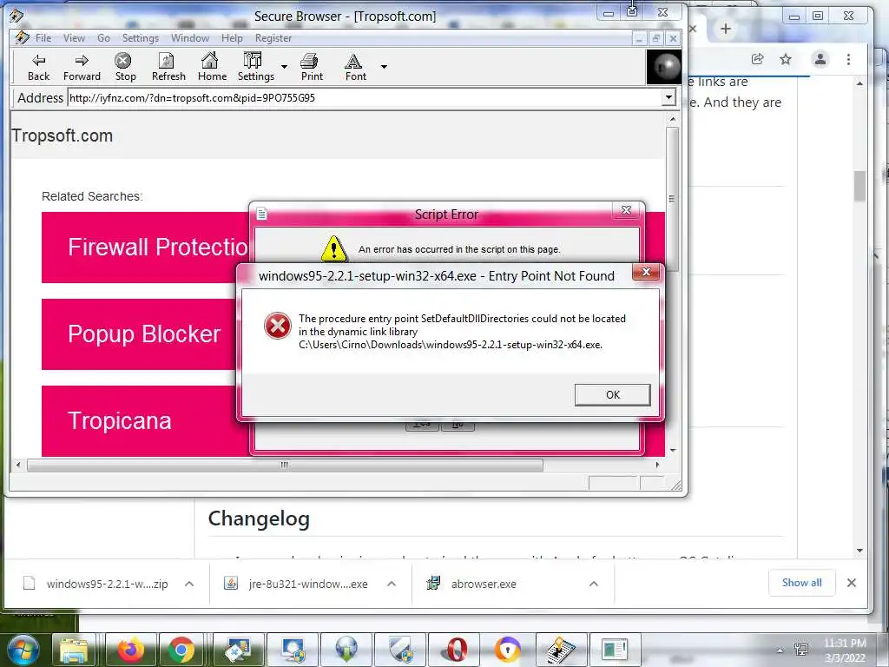The height and width of the screenshot is (667, 889).
Task: Open the Chrome profile icon
Action: tap(820, 59)
